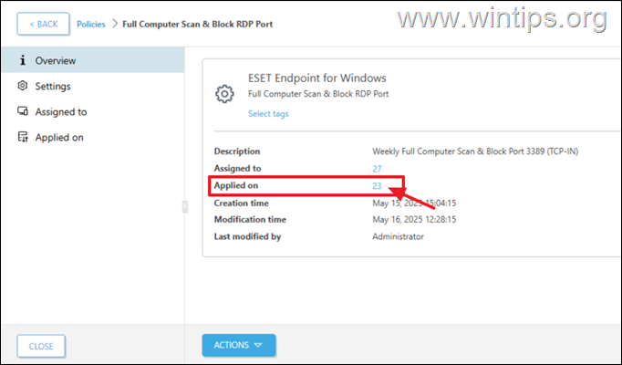The width and height of the screenshot is (622, 365).
Task: Switch to the Settings section label
Action: pos(53,87)
